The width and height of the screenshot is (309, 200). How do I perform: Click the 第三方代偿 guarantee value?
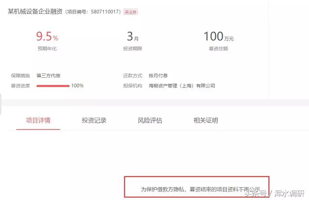48,76
